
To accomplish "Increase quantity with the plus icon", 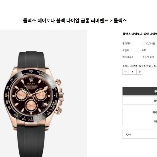I will click(x=139, y=72).
